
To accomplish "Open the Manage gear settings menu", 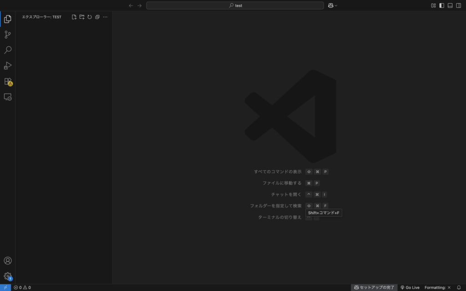I will 8,276.
